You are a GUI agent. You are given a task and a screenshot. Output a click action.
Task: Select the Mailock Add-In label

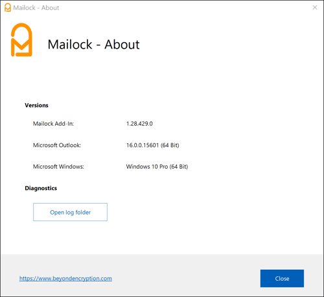53,124
